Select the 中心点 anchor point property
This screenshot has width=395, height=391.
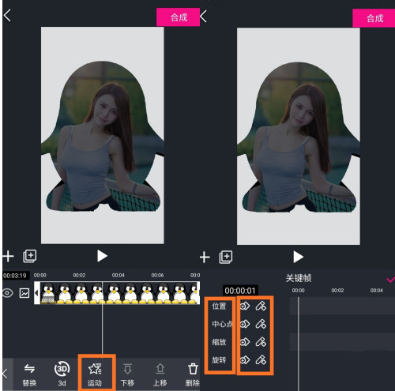coord(222,324)
